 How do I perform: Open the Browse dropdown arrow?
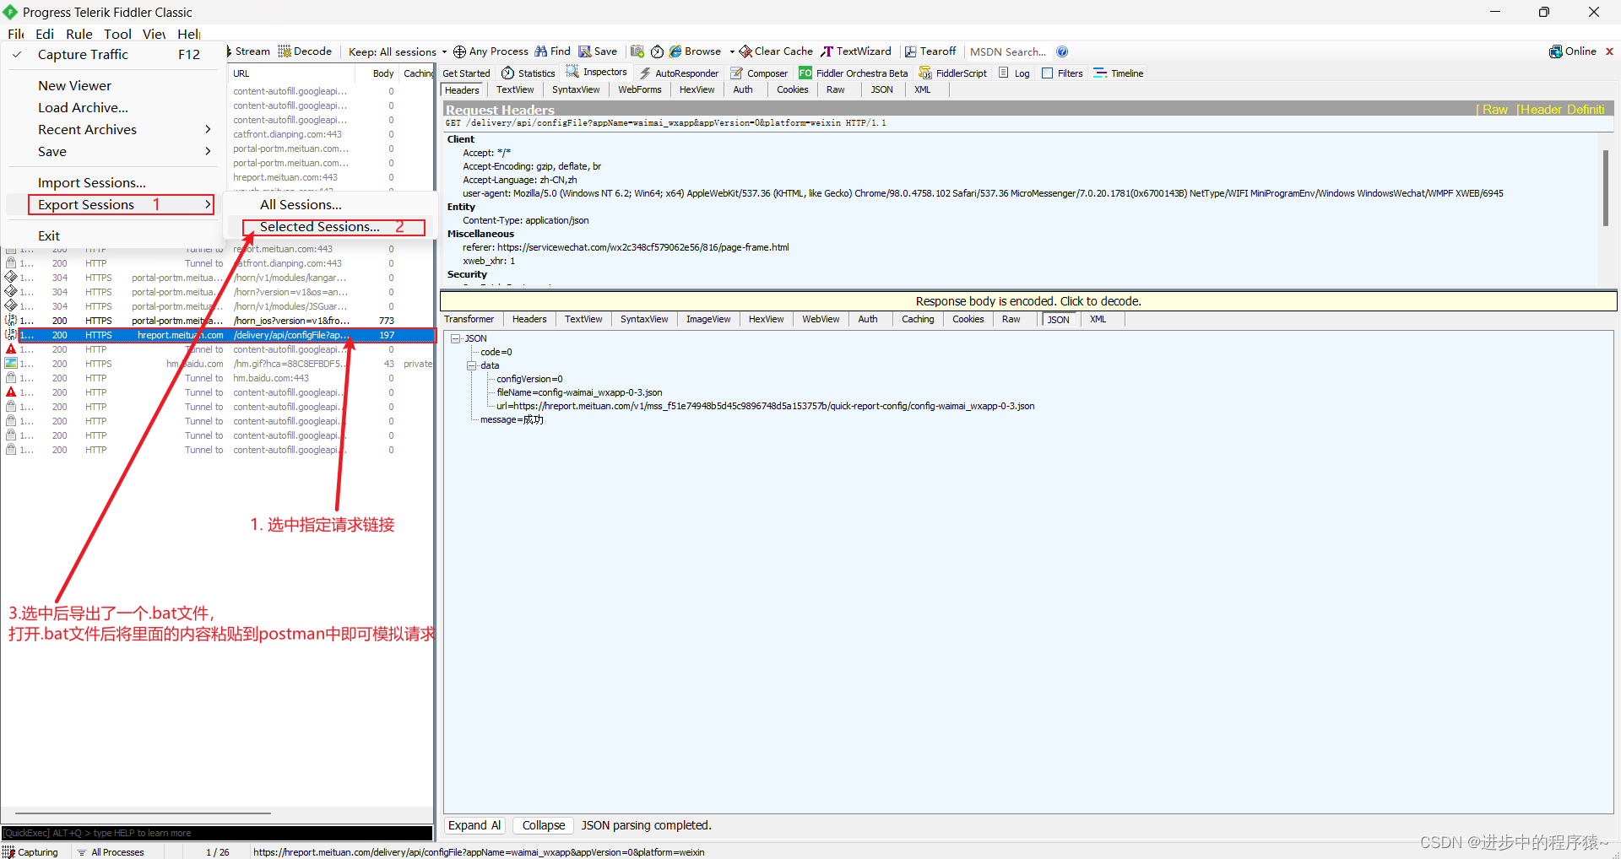click(x=732, y=51)
